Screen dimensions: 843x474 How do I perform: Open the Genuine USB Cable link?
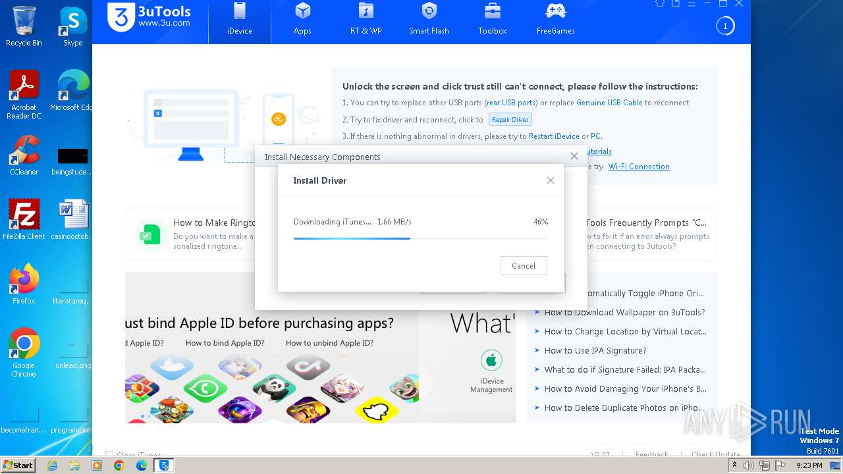point(609,103)
